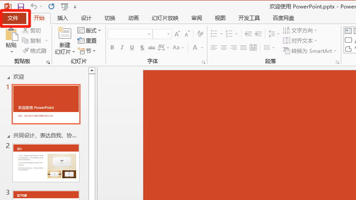Viewport: 356px width, 200px height.
Task: Toggle Underline formatting button
Action: coord(132,48)
